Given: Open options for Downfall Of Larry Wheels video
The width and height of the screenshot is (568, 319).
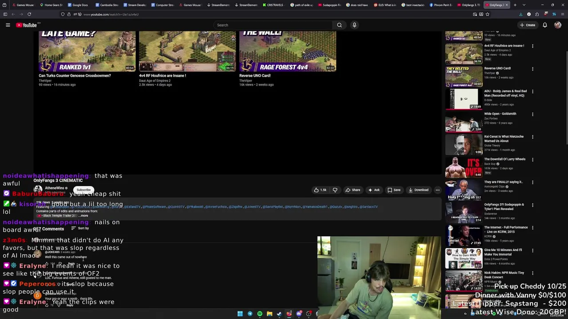Looking at the screenshot, I should (x=532, y=159).
